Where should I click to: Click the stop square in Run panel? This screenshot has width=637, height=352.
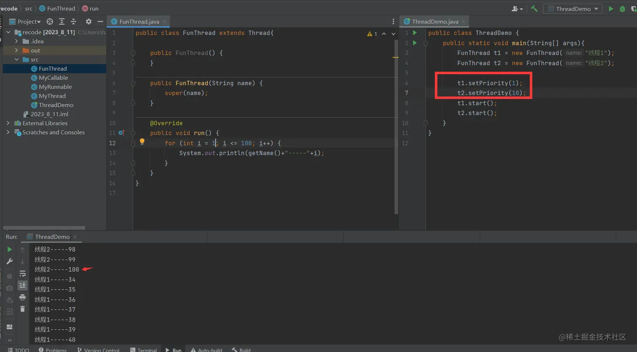(x=9, y=276)
